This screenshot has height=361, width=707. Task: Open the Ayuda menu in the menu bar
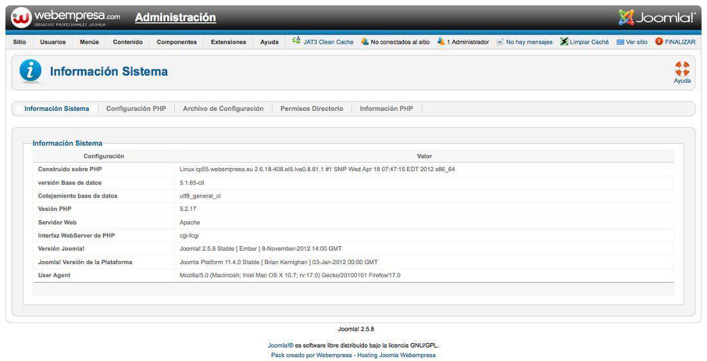tap(269, 42)
